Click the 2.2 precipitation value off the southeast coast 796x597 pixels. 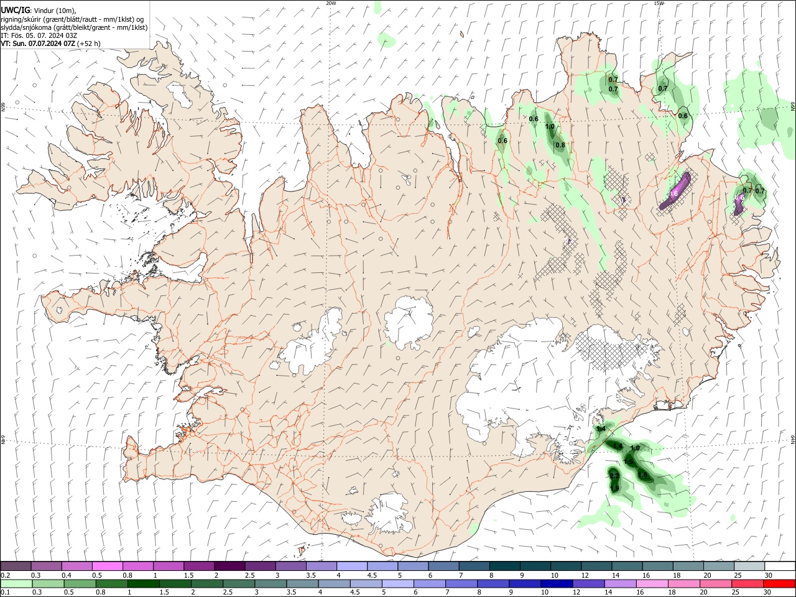614,476
